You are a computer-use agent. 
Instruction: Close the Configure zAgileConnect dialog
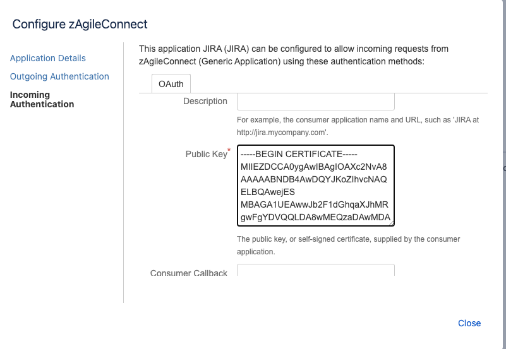pos(469,323)
